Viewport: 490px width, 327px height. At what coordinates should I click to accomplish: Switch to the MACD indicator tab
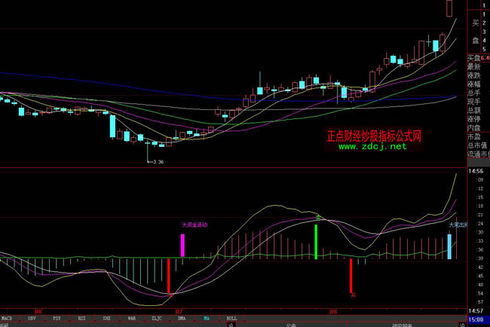[7, 319]
